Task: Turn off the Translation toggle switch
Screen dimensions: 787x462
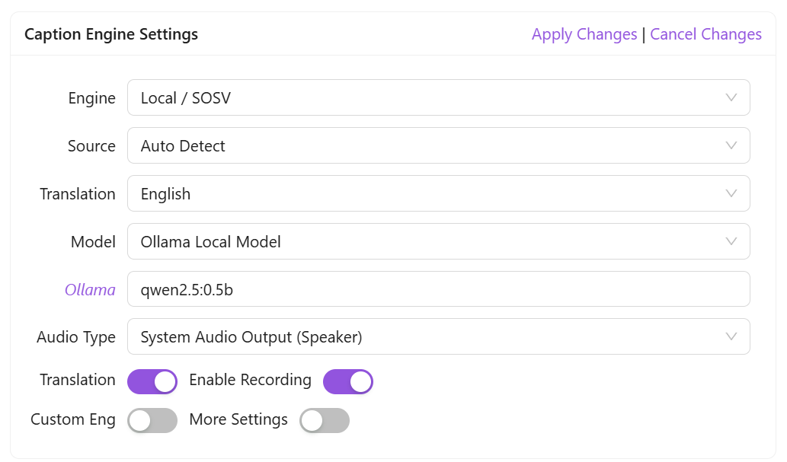Action: [x=152, y=381]
